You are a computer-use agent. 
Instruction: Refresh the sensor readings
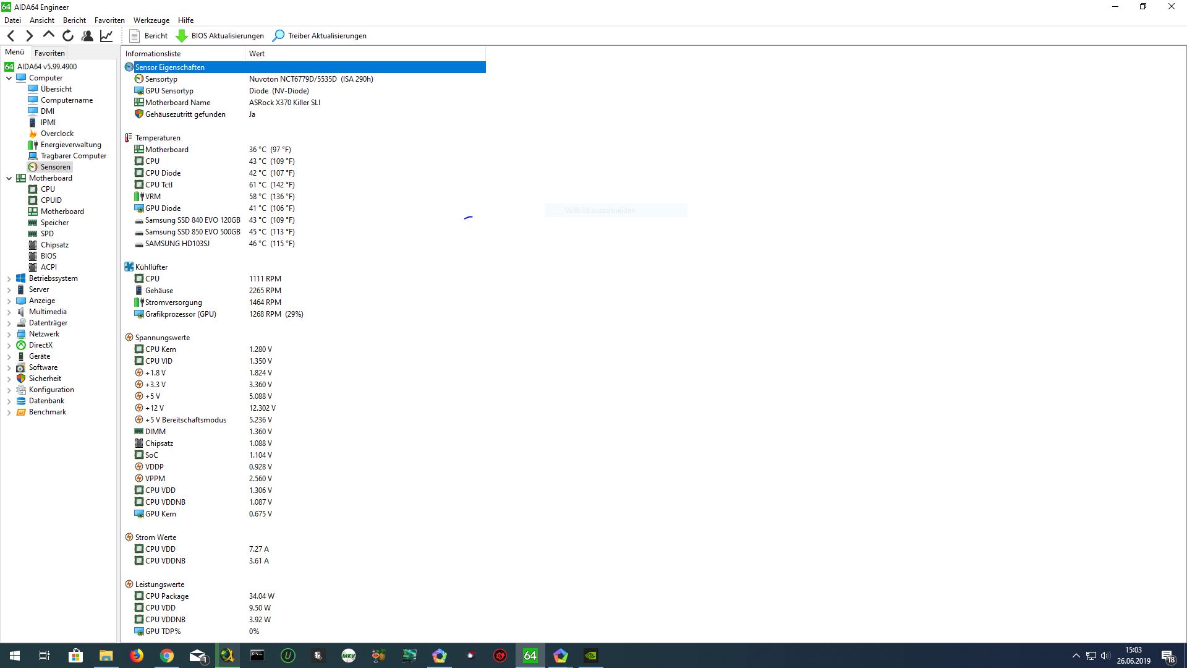[68, 36]
